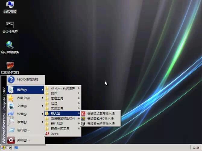Click the documents icon next to 文档(D)
This screenshot has height=151, width=202.
(11, 106)
